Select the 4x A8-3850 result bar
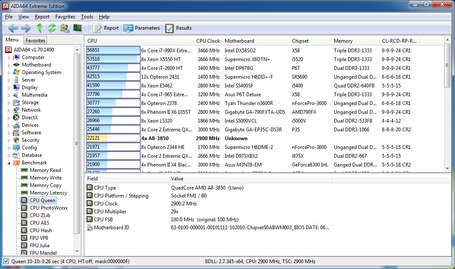This screenshot has width=455, height=269. (x=113, y=138)
